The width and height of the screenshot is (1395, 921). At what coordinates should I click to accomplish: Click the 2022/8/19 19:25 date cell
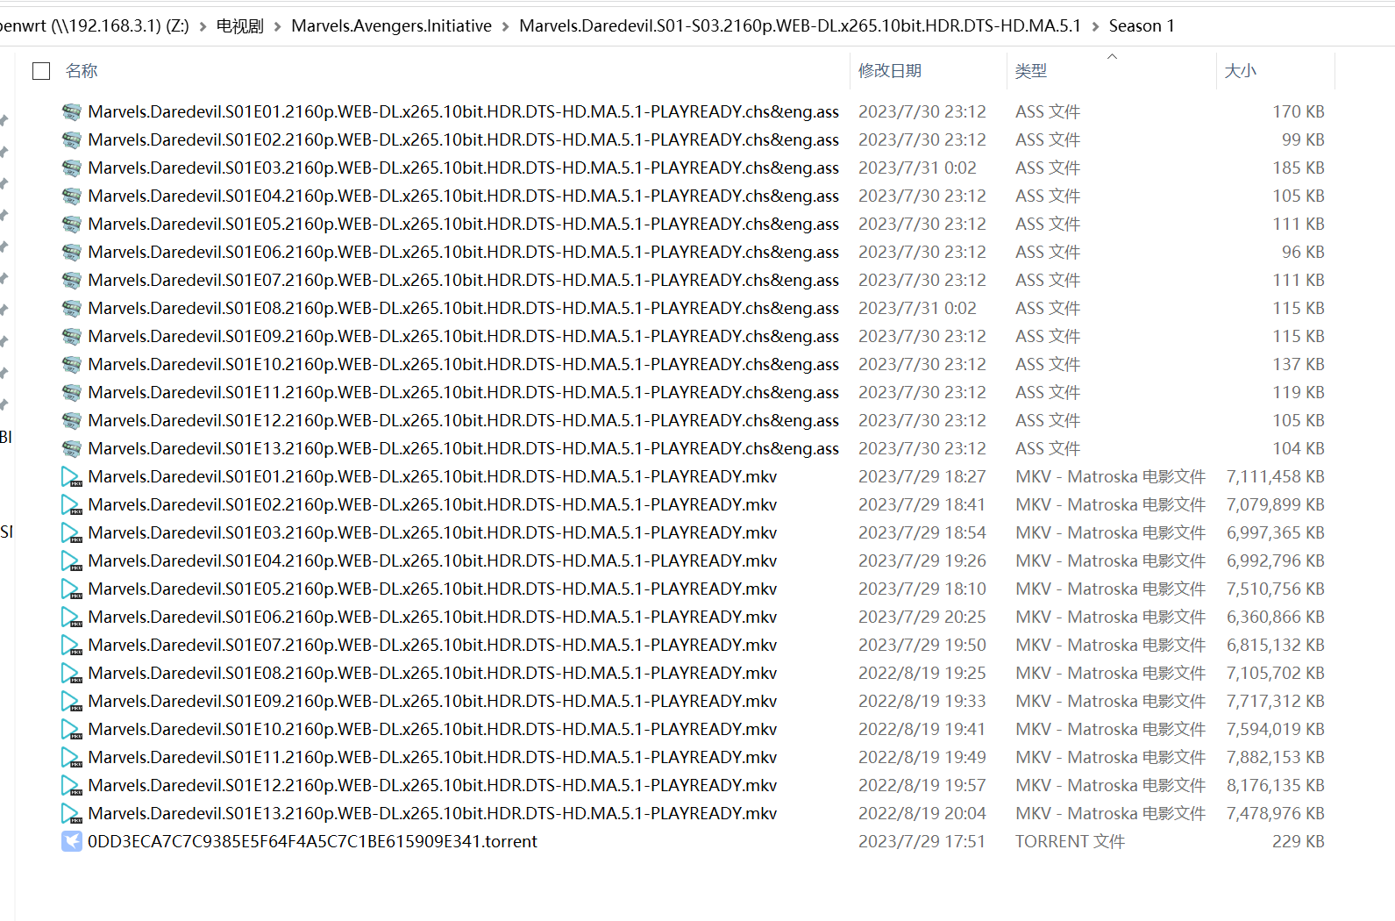pos(922,673)
